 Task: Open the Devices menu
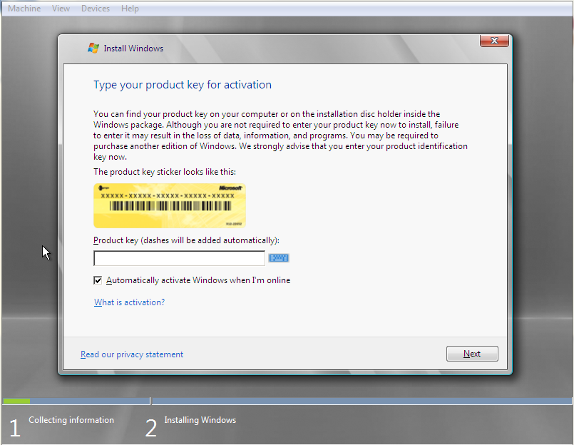(96, 8)
